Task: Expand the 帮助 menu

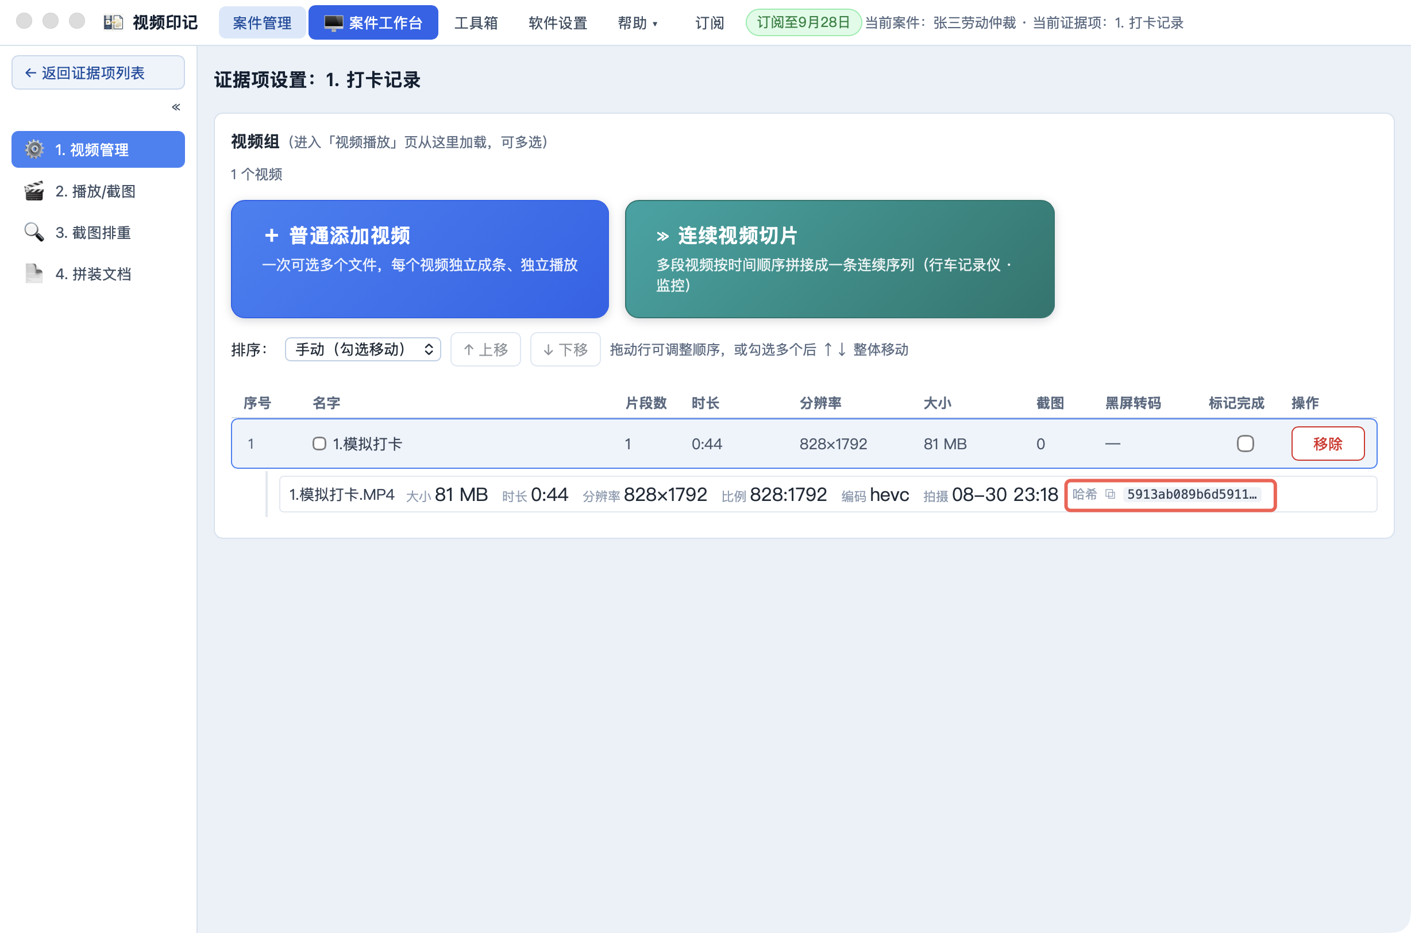Action: coord(637,23)
